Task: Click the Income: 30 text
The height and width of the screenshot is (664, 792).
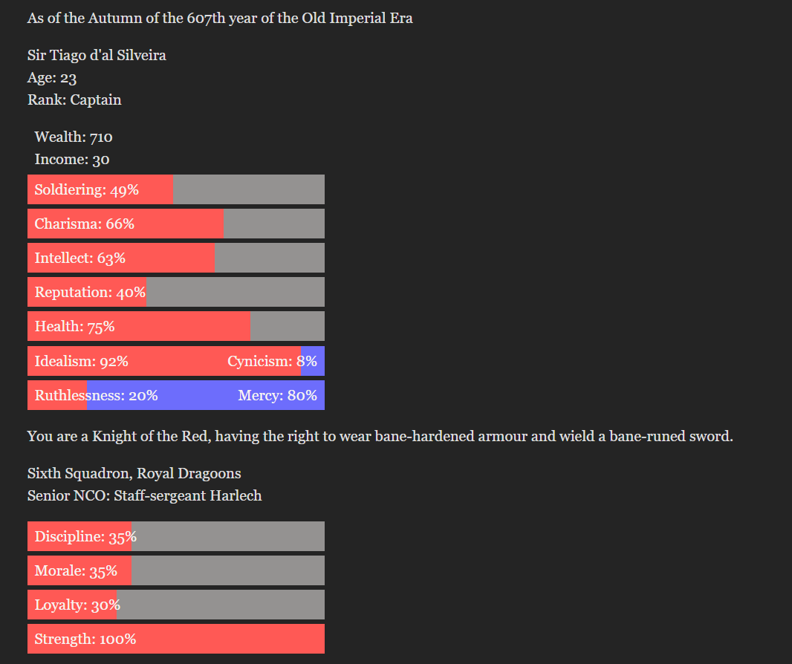Action: point(72,159)
